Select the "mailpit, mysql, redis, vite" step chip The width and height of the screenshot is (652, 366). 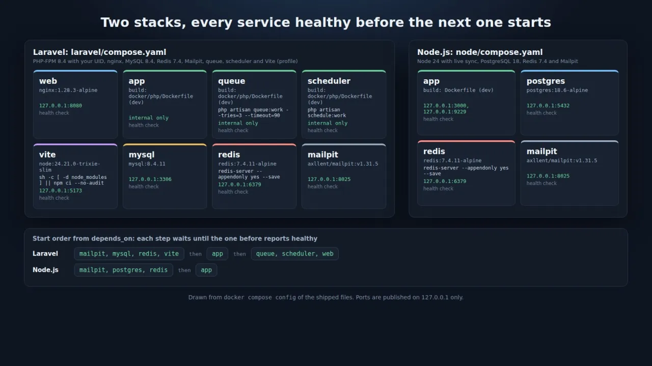coord(129,254)
